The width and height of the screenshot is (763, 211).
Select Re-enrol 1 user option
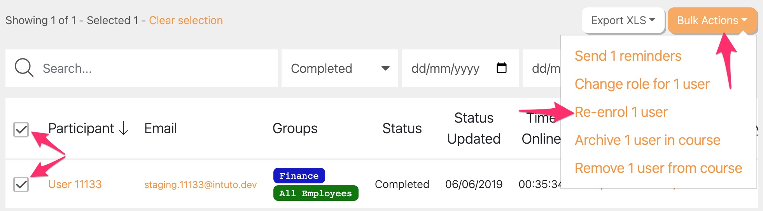tap(621, 112)
